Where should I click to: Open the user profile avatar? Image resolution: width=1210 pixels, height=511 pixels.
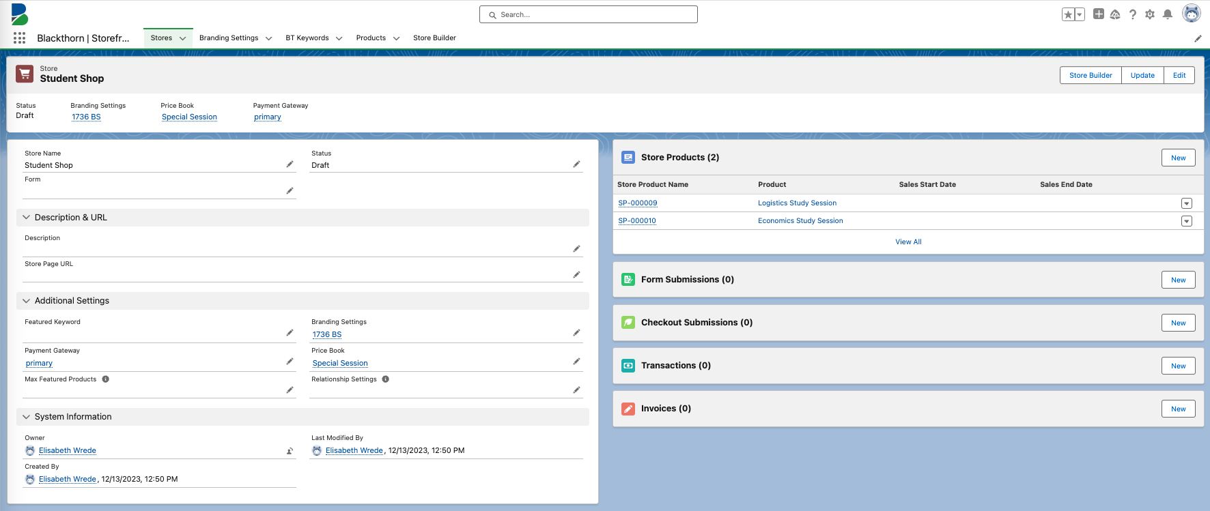[x=1192, y=14]
